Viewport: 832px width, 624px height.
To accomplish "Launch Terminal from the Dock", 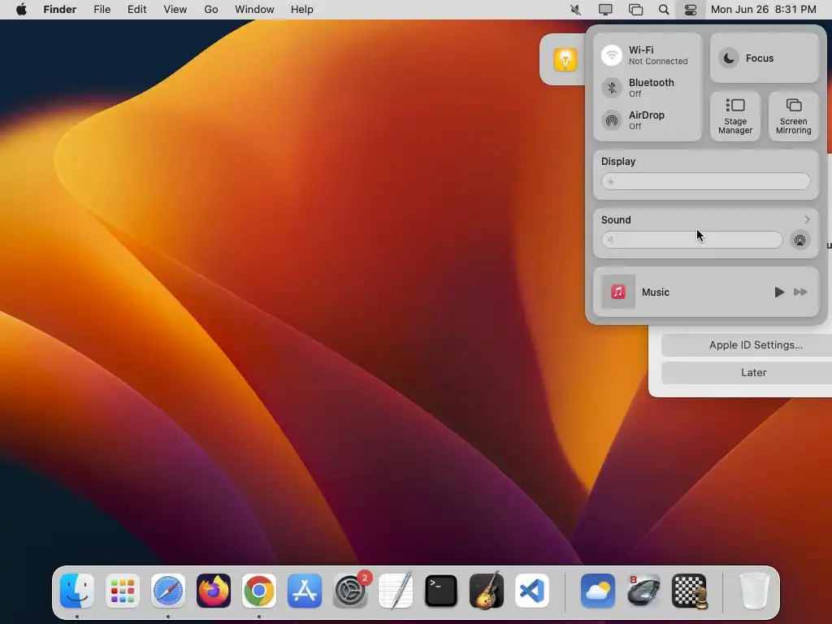I will coord(441,591).
